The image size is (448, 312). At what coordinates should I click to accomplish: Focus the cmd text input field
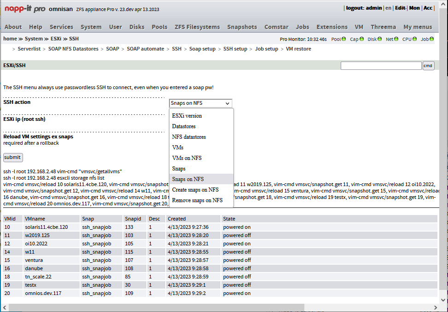click(381, 66)
